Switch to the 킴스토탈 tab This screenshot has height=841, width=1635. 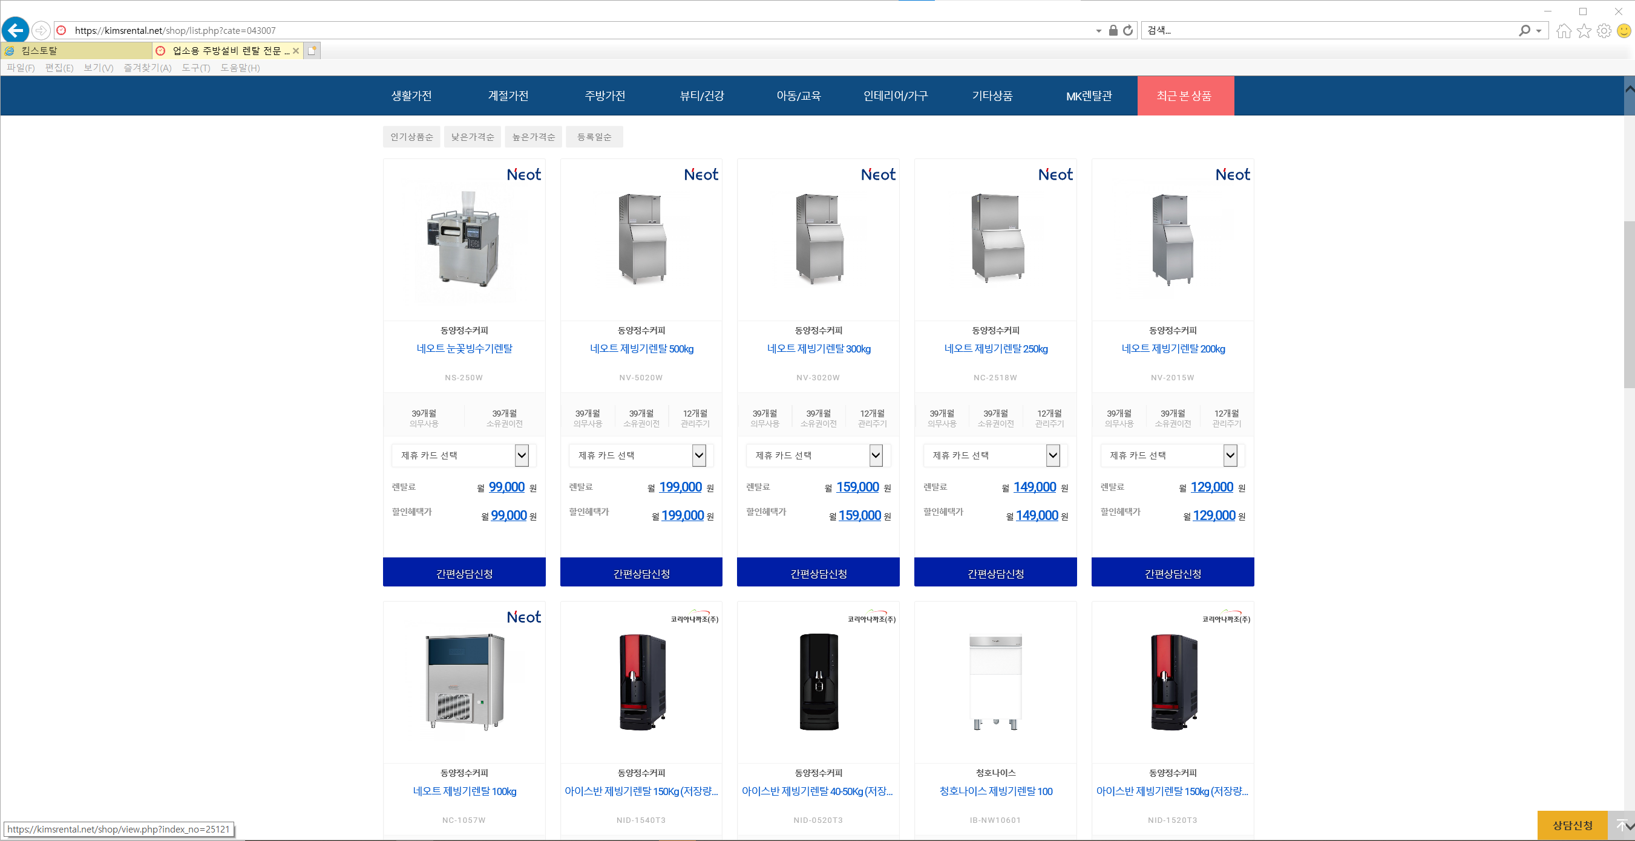[x=76, y=51]
